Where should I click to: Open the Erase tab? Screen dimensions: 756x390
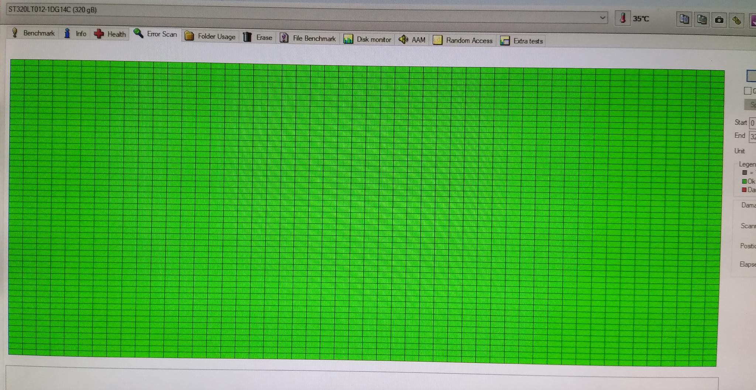(x=258, y=37)
